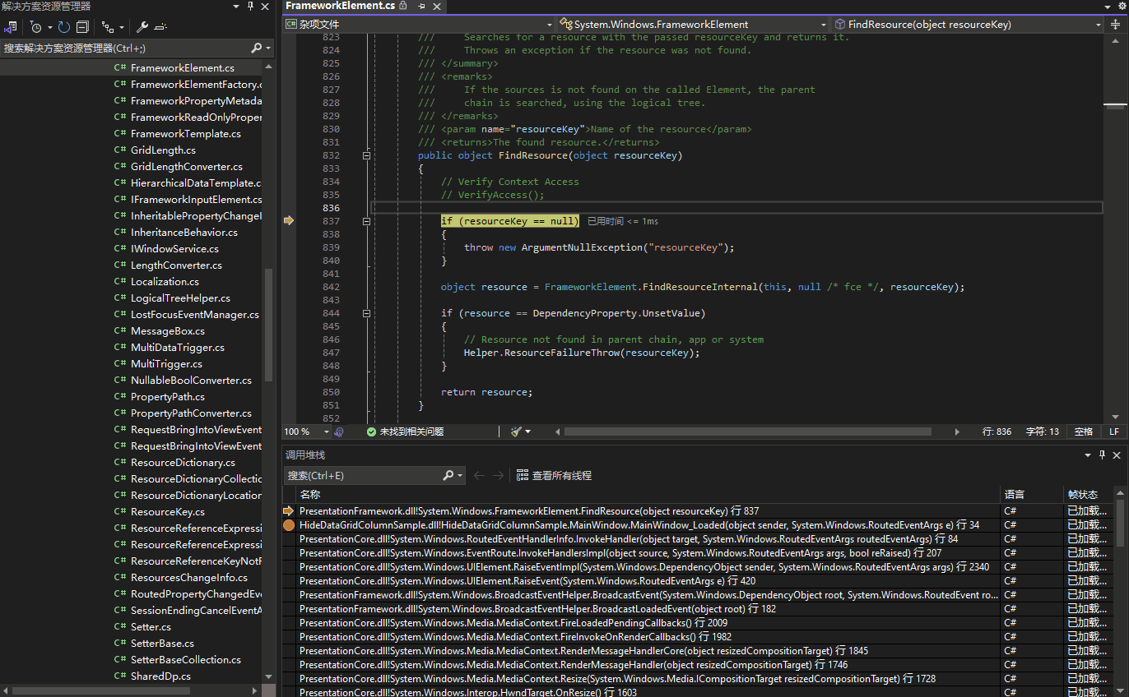1129x697 pixels.
Task: Open the Properties wrench icon
Action: click(x=142, y=25)
